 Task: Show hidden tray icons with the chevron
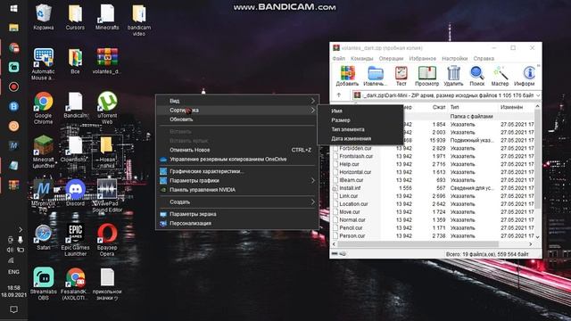tap(21, 230)
